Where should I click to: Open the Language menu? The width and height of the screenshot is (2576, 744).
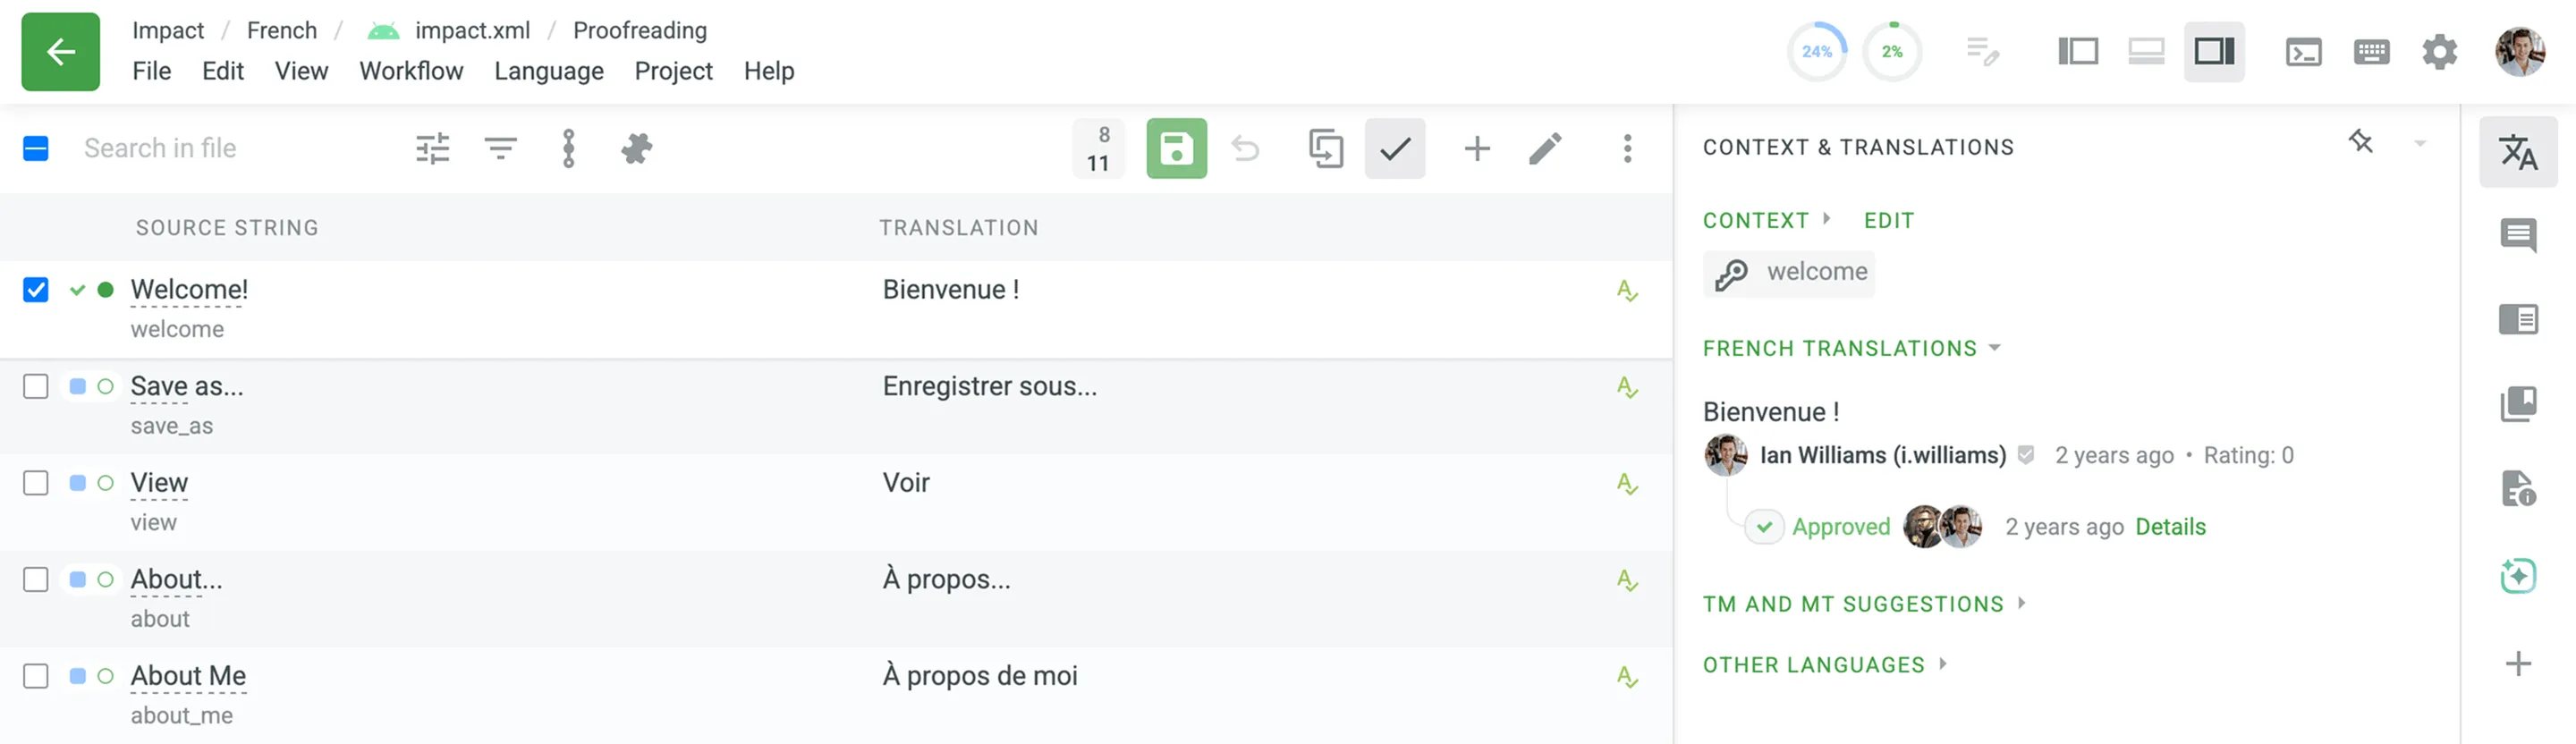pyautogui.click(x=548, y=71)
